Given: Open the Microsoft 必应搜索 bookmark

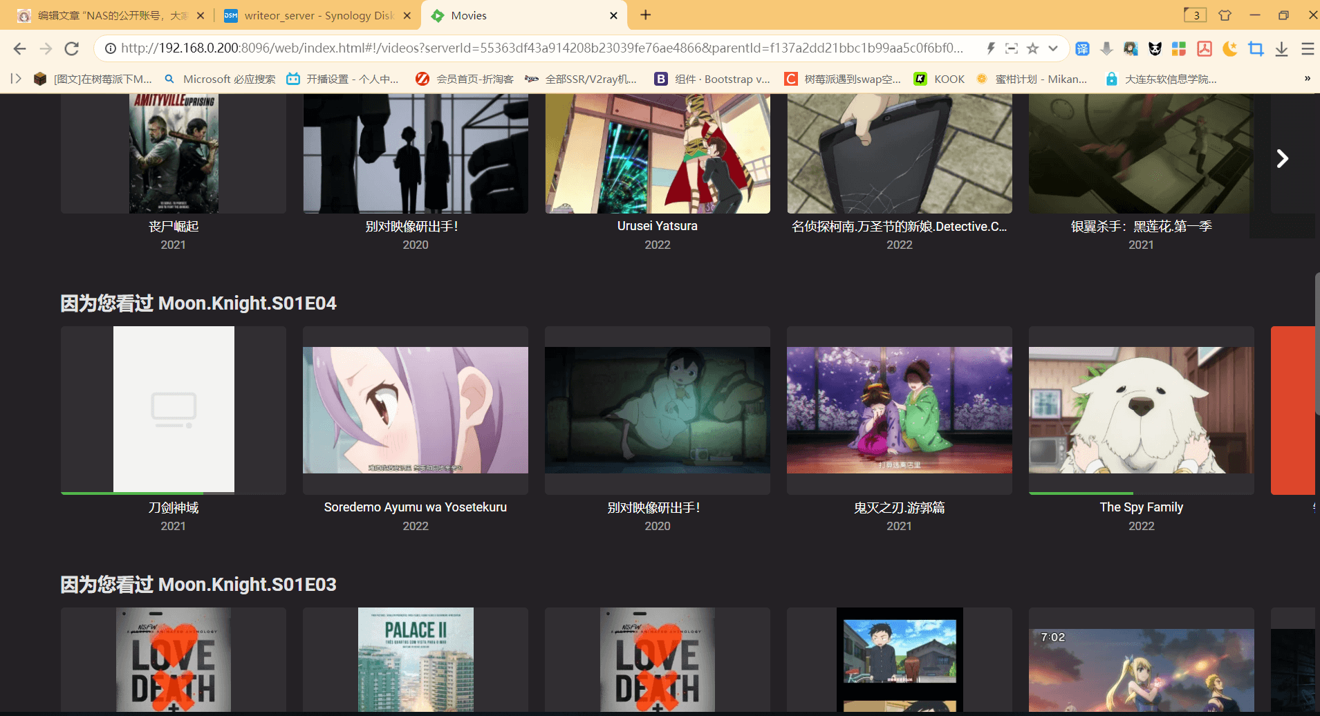Looking at the screenshot, I should click(220, 79).
